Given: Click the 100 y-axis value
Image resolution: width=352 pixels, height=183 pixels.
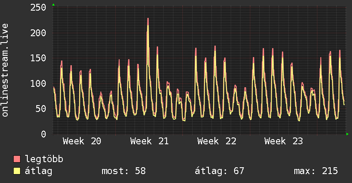Looking at the screenshot, I should [x=38, y=83].
